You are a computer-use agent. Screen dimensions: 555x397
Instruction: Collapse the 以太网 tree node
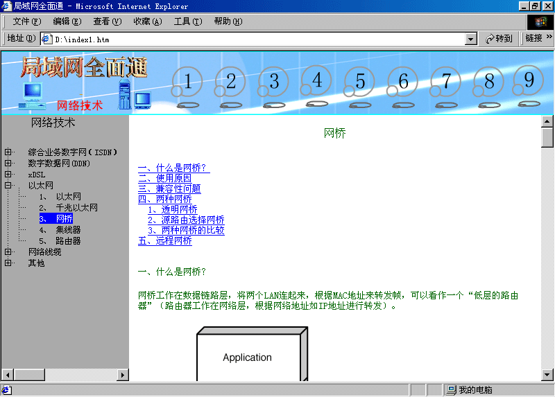[x=8, y=186]
